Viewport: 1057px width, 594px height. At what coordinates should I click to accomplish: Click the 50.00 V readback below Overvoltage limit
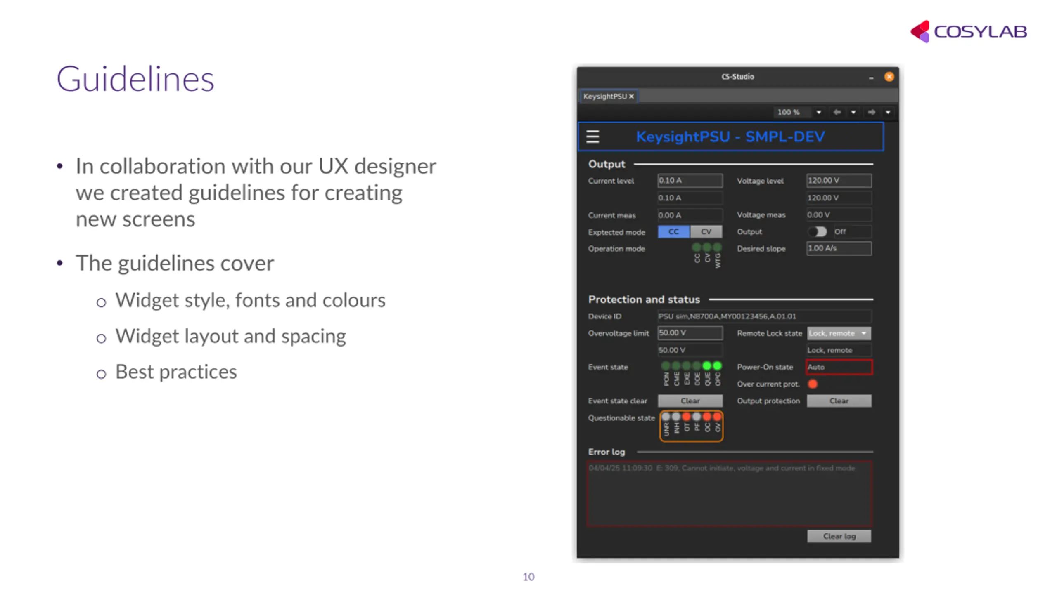point(690,350)
